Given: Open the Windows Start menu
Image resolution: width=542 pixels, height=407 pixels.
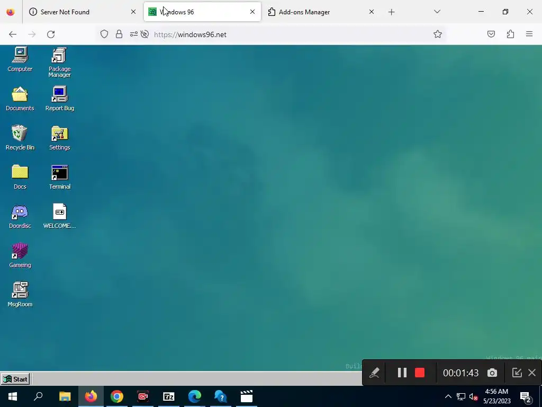Looking at the screenshot, I should (x=13, y=396).
